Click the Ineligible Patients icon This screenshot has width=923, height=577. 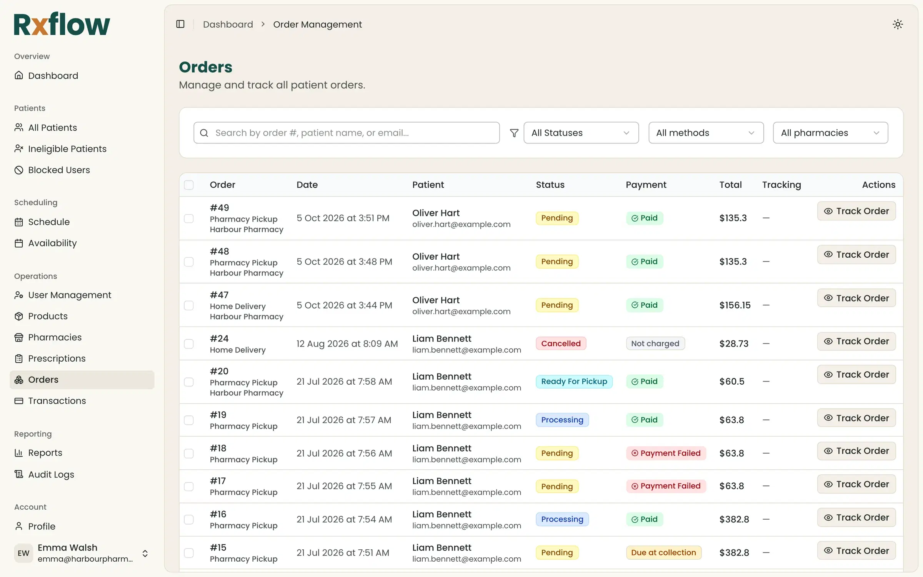[x=19, y=148]
